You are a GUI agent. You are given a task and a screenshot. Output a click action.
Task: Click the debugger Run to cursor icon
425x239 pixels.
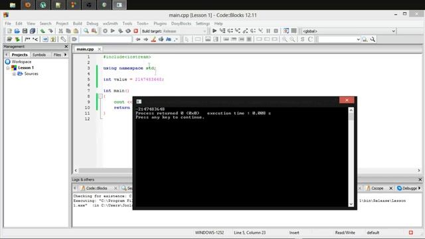[x=222, y=31]
